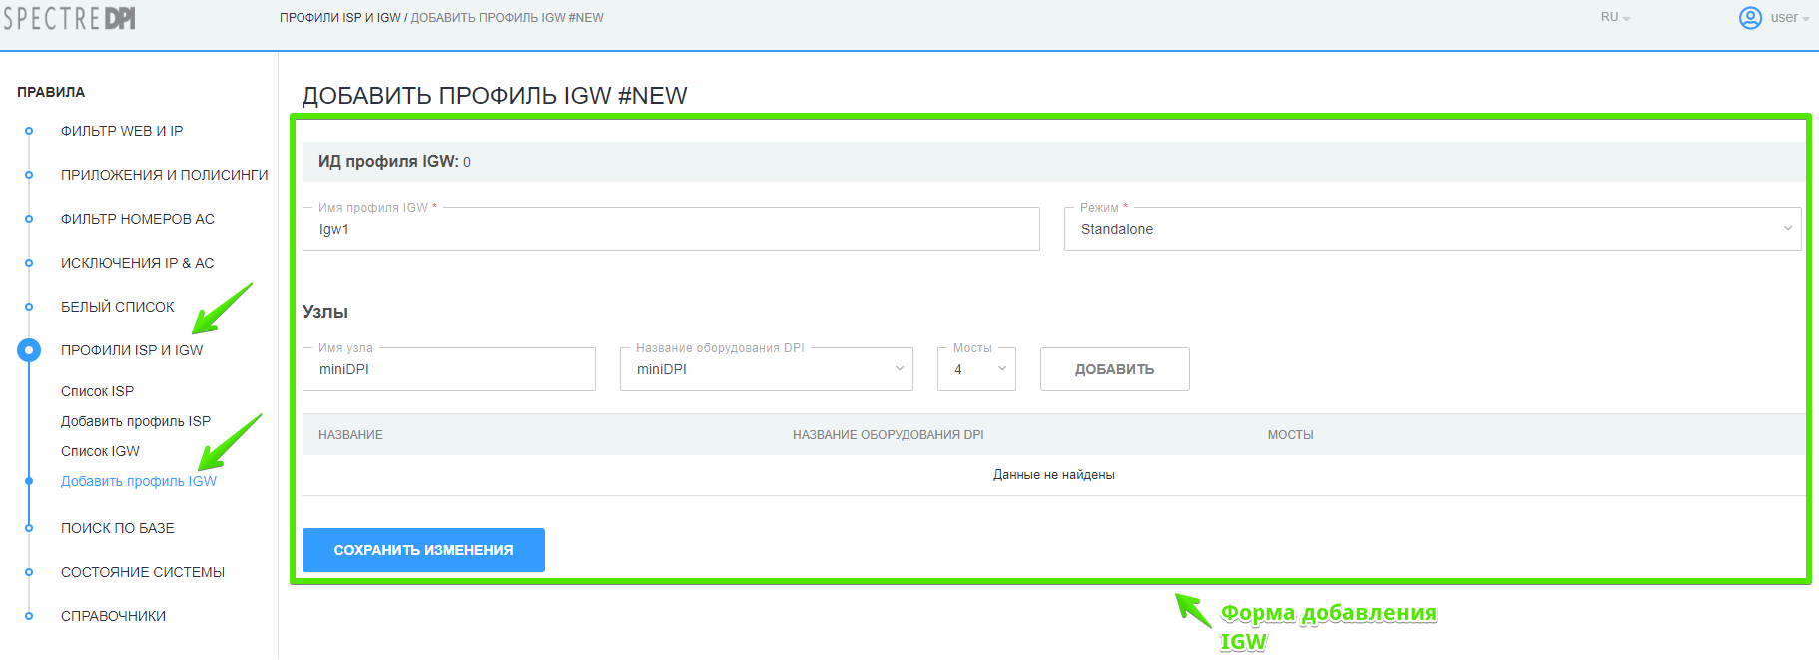Open the RU language dropdown
The height and width of the screenshot is (660, 1819).
[x=1614, y=18]
